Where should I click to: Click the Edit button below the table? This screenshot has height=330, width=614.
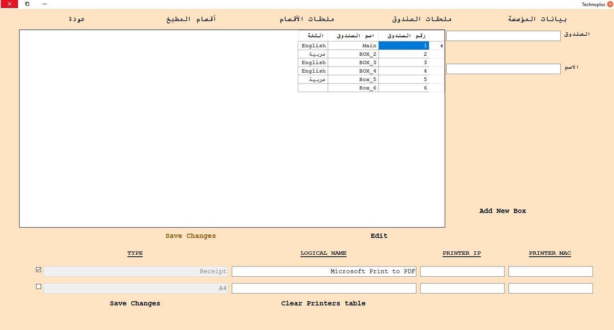pyautogui.click(x=379, y=235)
